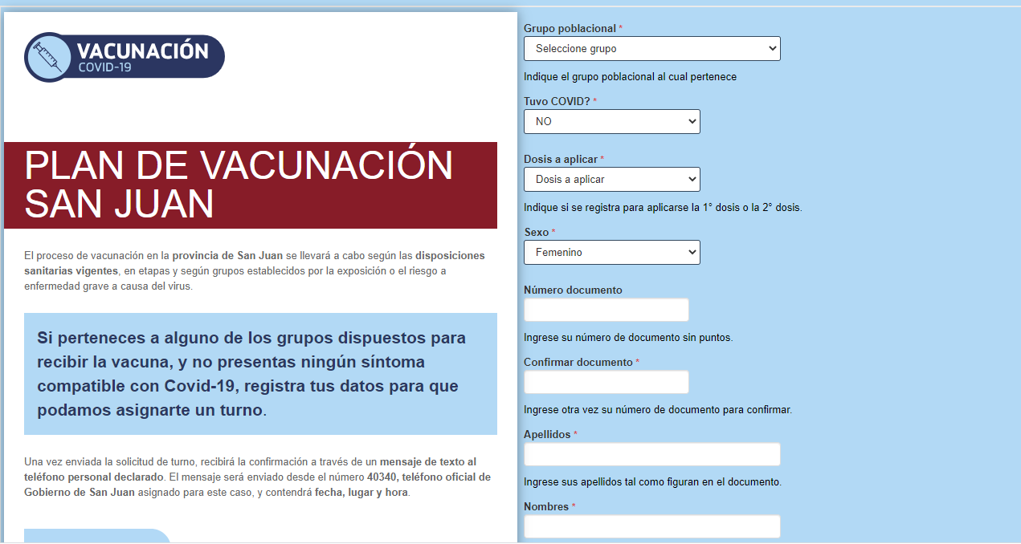Click the Sexo field label

tap(536, 233)
